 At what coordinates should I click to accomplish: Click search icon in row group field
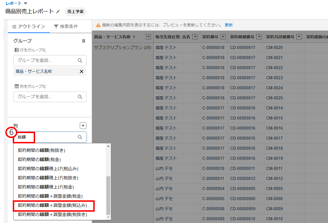point(80,61)
